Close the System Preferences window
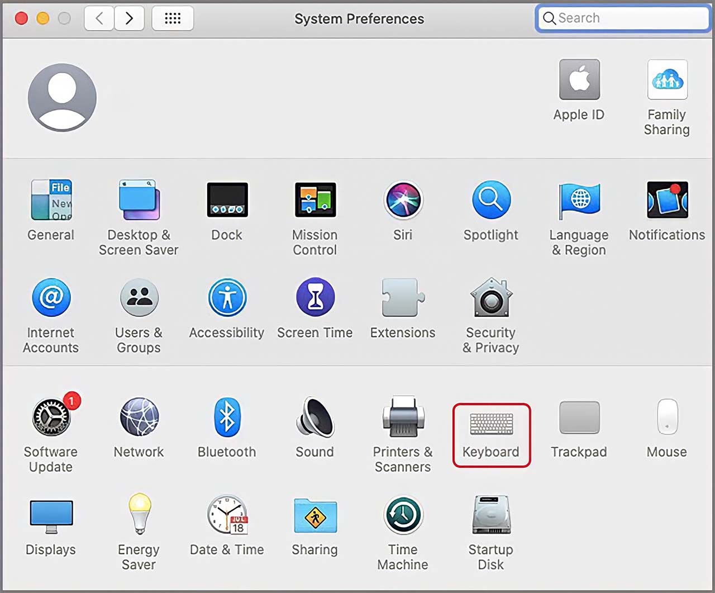The width and height of the screenshot is (715, 593). pos(21,18)
